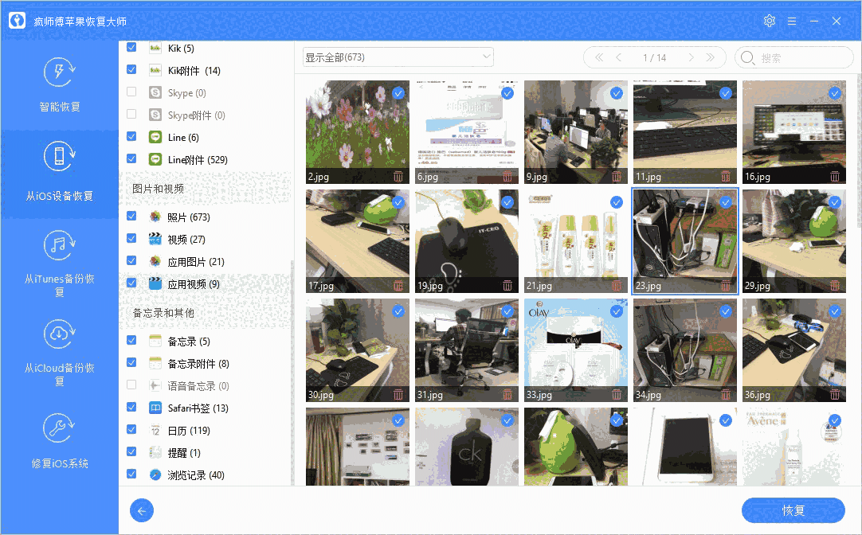Uncheck the 照片 checkbox
This screenshot has width=862, height=535.
pos(131,215)
